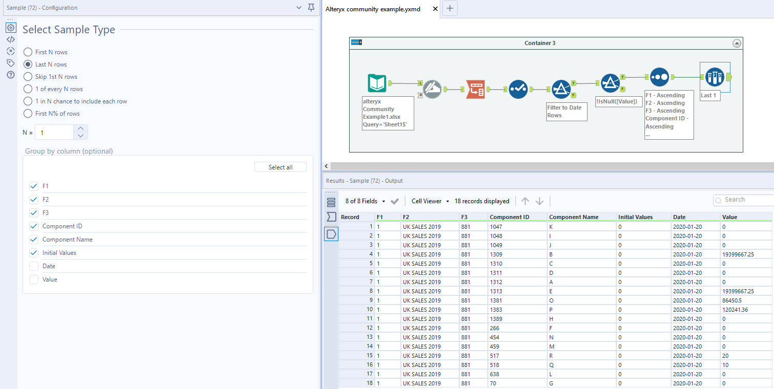The image size is (774, 389).
Task: Select the Filter tool with !IsNull([Value]) annotation
Action: [611, 82]
